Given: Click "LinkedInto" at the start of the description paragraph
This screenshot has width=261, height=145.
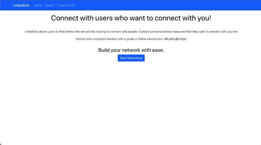Looking at the screenshot, I should 31,32.
